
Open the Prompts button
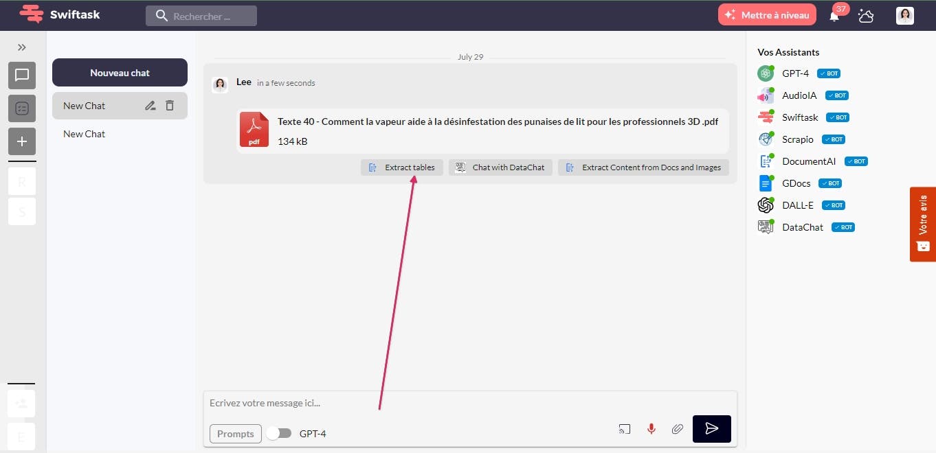coord(236,434)
